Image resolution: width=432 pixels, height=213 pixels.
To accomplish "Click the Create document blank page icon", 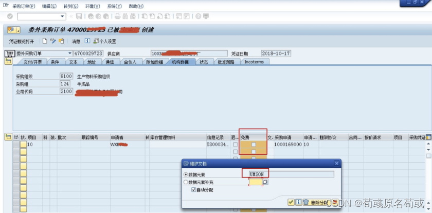I will coord(45,41).
